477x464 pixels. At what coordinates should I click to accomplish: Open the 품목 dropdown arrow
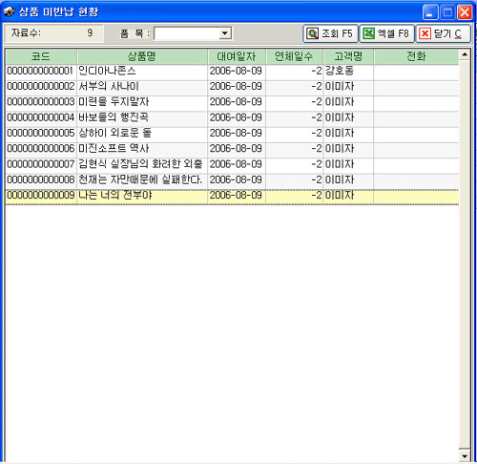pyautogui.click(x=225, y=33)
